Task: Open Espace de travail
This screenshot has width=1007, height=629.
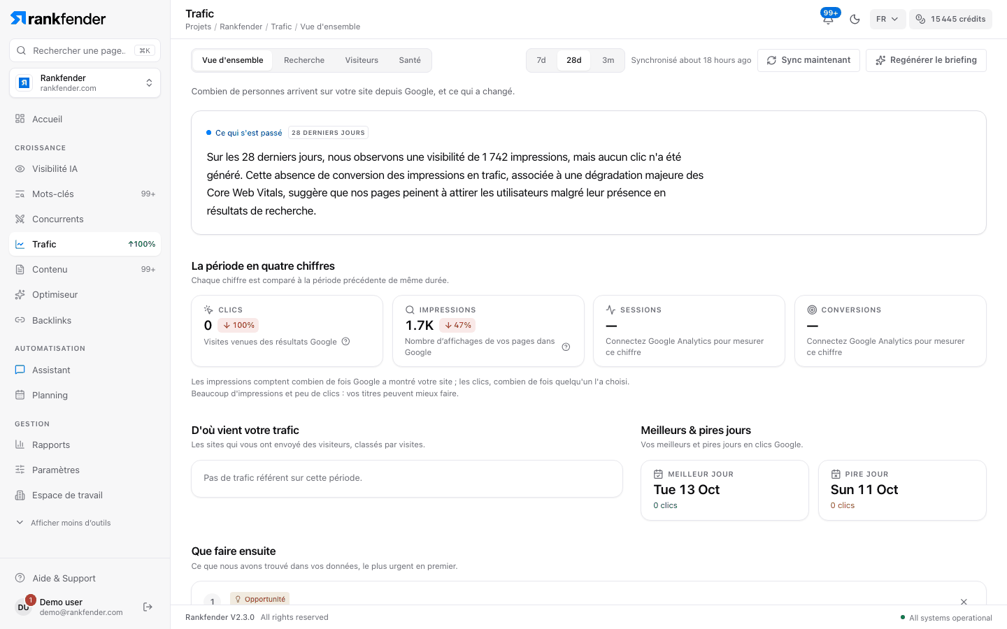Action: coord(85,495)
